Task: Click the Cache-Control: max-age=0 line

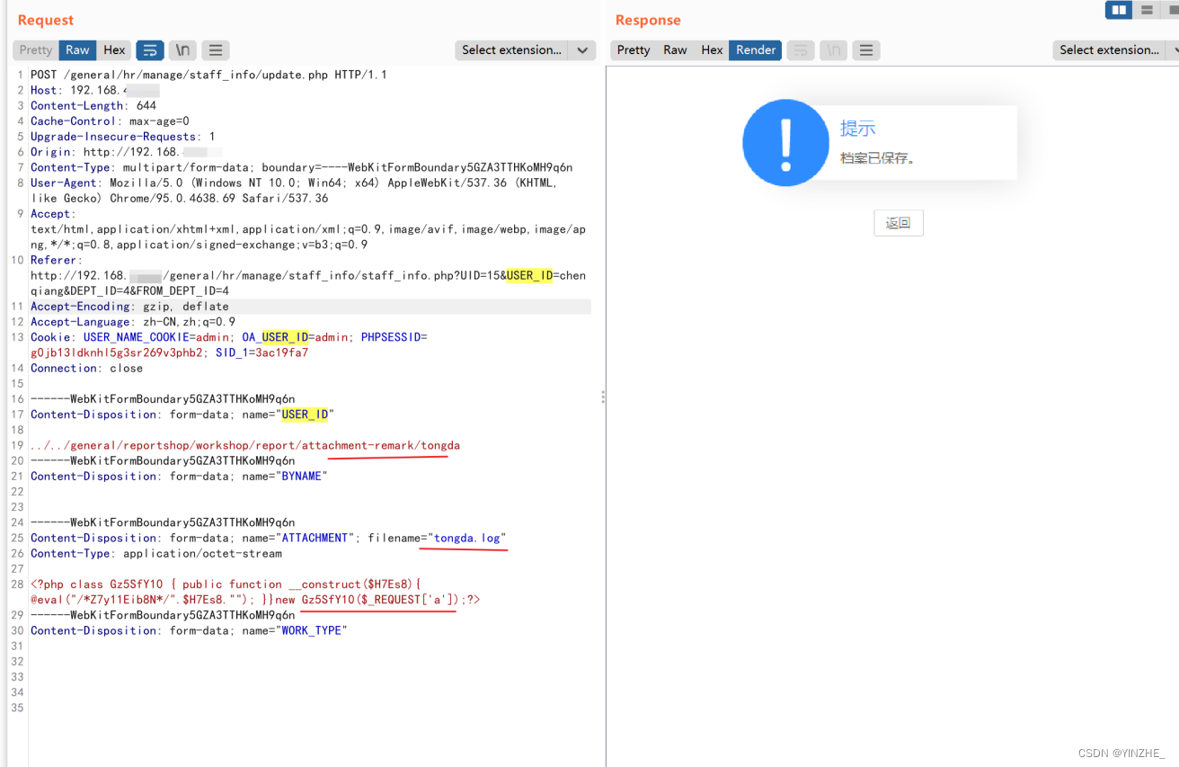Action: pos(110,120)
